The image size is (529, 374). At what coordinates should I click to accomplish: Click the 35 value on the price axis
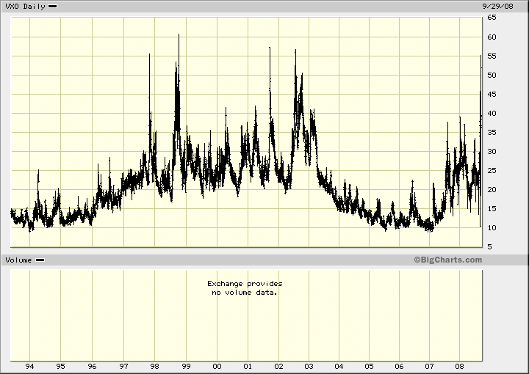point(492,132)
